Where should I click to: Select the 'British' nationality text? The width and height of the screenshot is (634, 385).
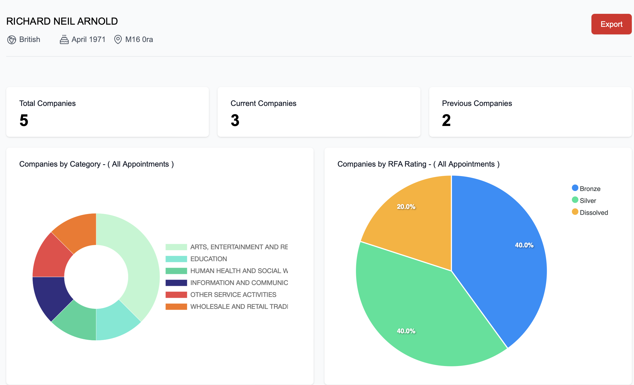(x=30, y=40)
